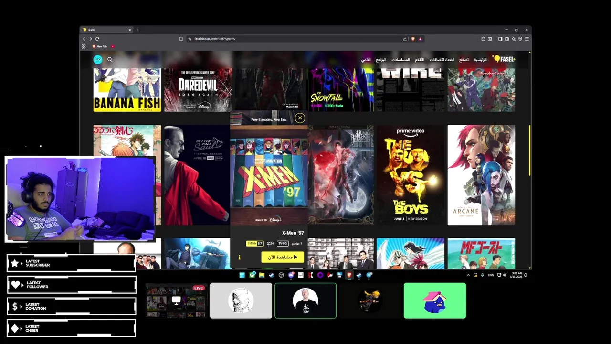Open Discord from the taskbar
This screenshot has width=611, height=344.
coord(291,275)
